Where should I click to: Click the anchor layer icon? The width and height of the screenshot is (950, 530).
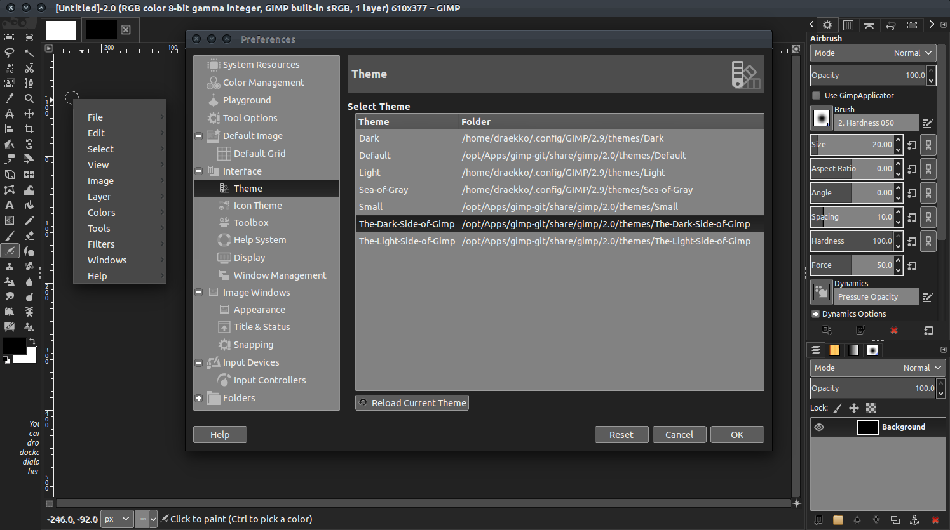914,520
